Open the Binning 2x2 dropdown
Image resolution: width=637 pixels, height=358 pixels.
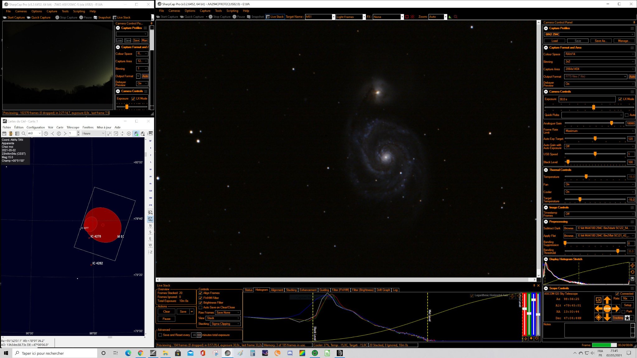[x=599, y=62]
